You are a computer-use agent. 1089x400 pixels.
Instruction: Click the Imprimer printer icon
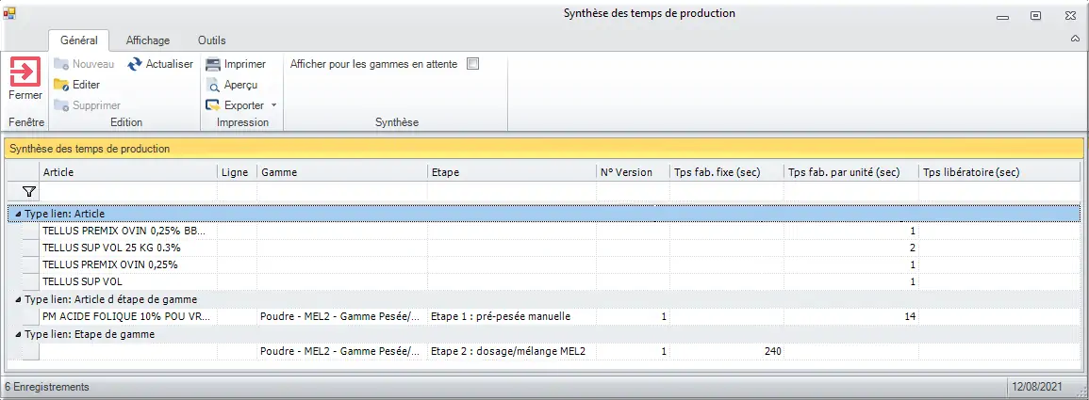pyautogui.click(x=213, y=64)
